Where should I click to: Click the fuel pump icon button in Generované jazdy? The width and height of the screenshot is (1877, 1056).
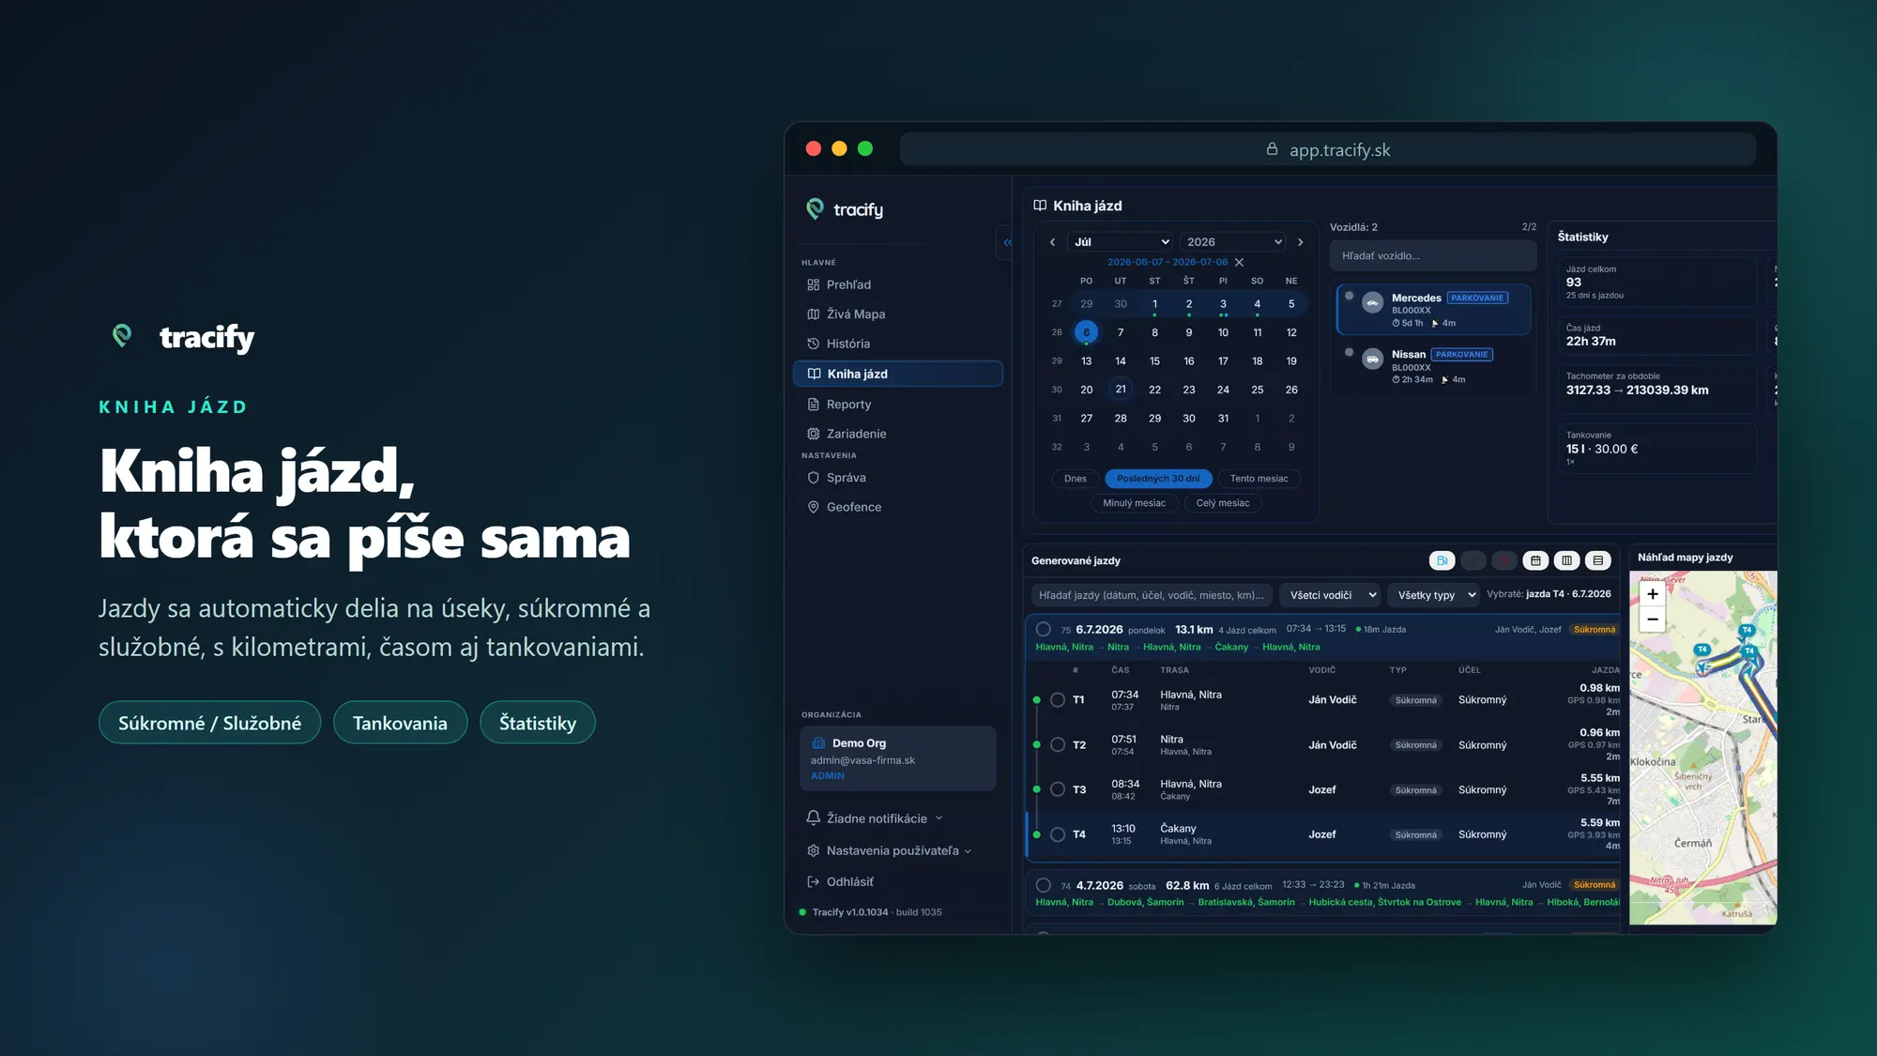1442,560
